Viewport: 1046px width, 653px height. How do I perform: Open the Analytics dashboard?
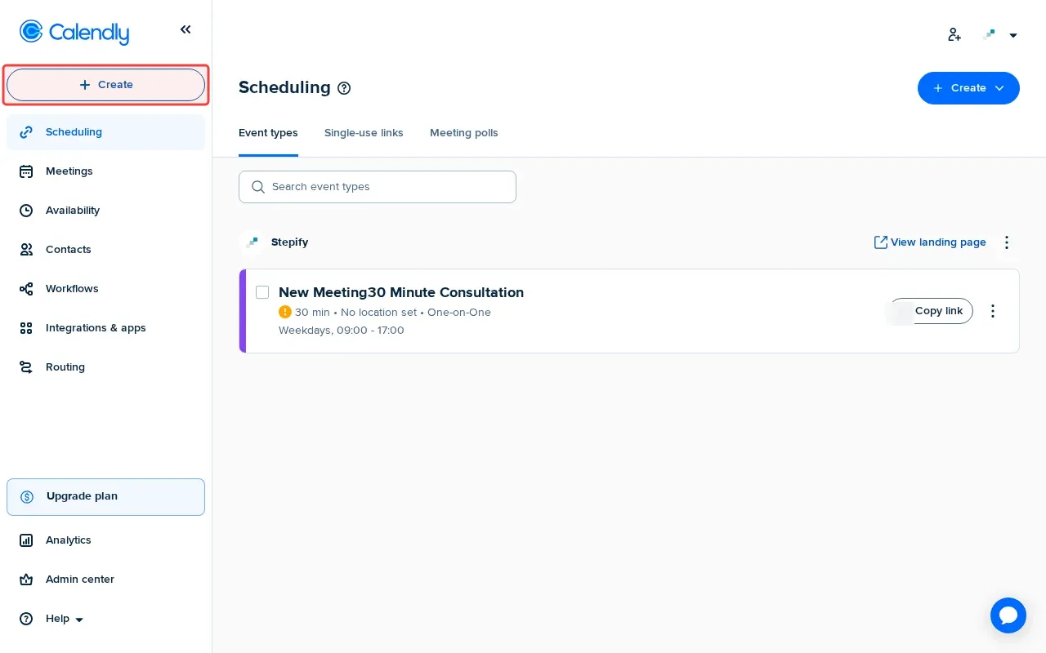pyautogui.click(x=68, y=540)
